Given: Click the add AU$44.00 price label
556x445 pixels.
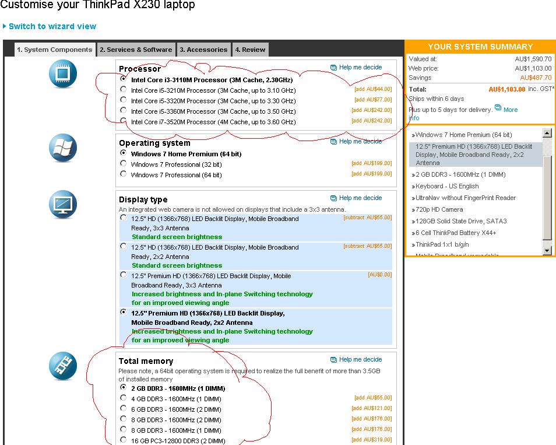Looking at the screenshot, I should coord(373,89).
